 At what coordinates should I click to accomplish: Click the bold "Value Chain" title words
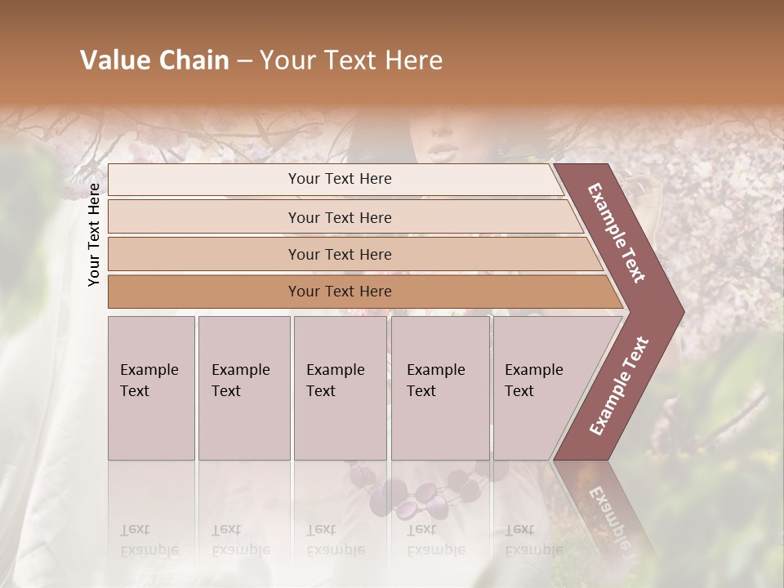(x=154, y=60)
